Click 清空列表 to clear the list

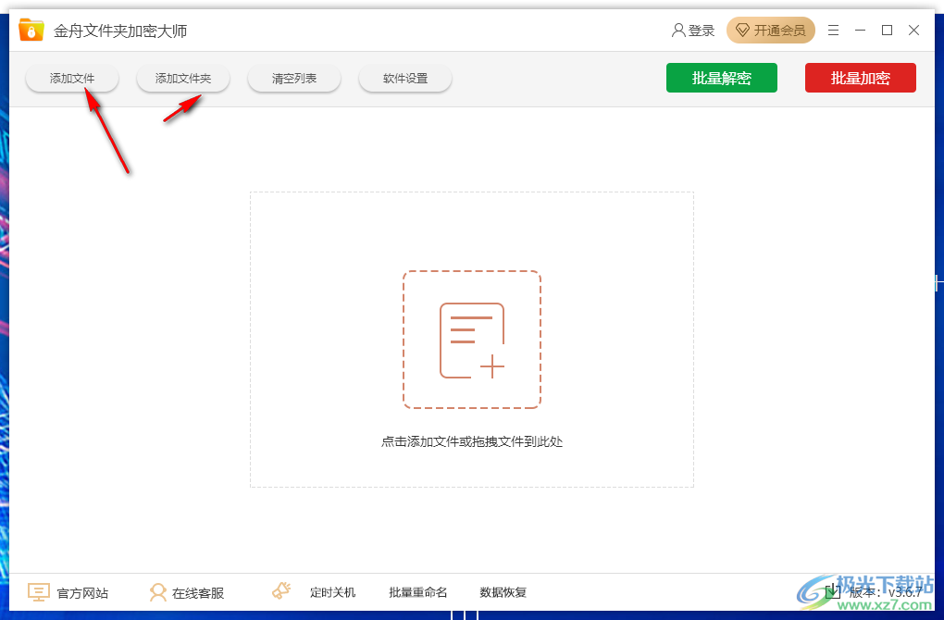[293, 78]
